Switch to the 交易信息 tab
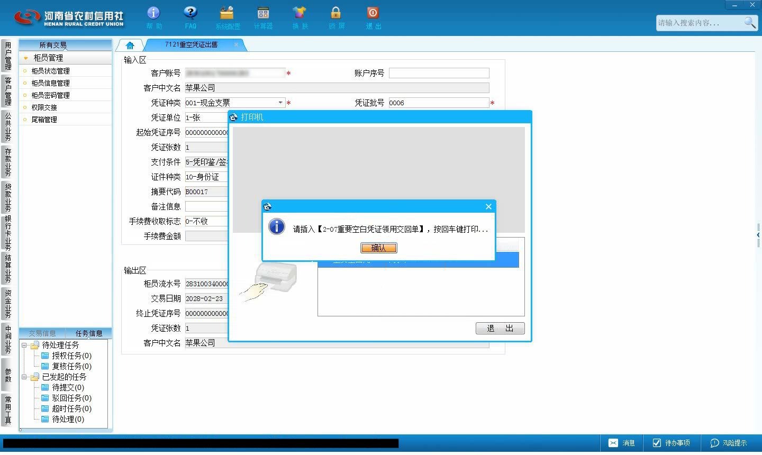This screenshot has width=762, height=455. point(42,333)
